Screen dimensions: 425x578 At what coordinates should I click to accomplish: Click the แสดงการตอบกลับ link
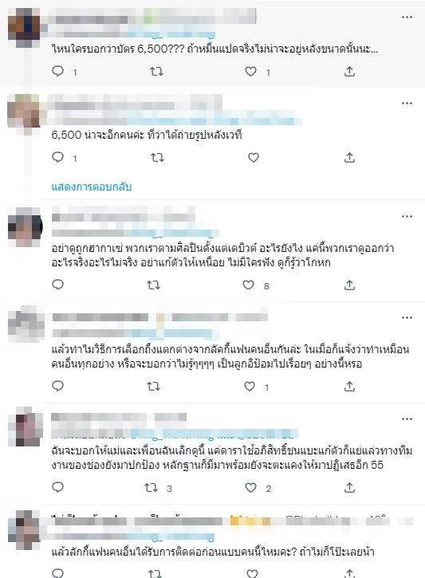[x=92, y=187]
